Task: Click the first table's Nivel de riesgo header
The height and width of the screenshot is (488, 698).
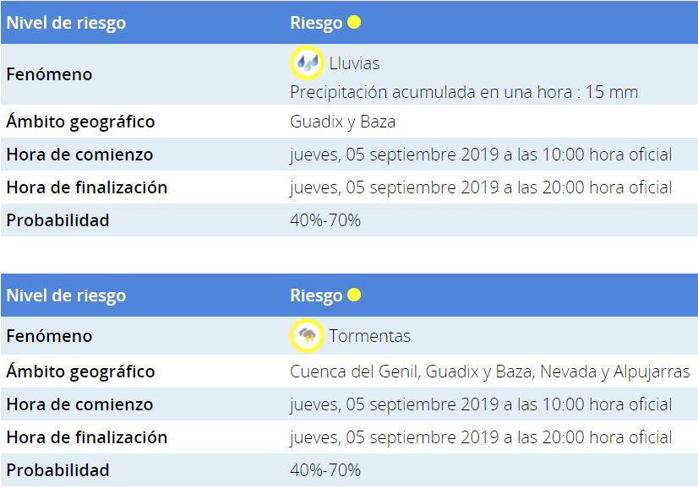Action: coord(66,23)
